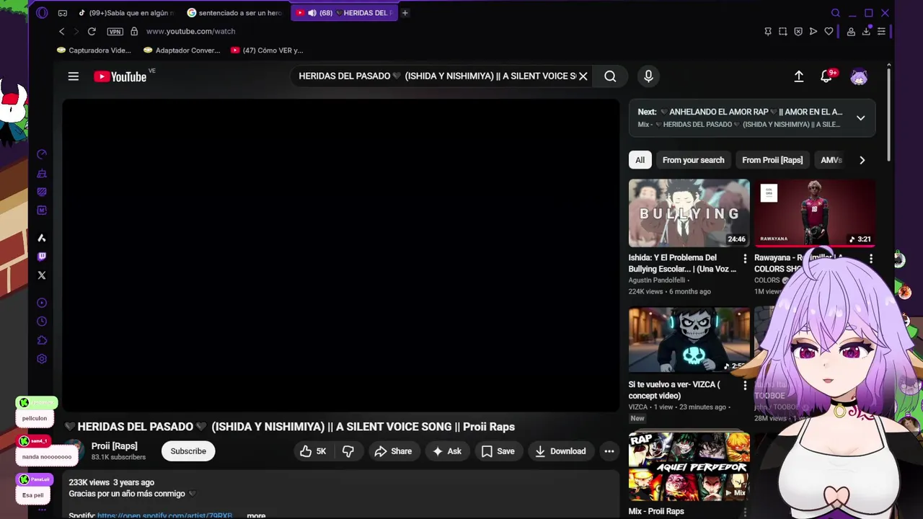Clear the YouTube search box text
Image resolution: width=923 pixels, height=519 pixels.
click(583, 76)
